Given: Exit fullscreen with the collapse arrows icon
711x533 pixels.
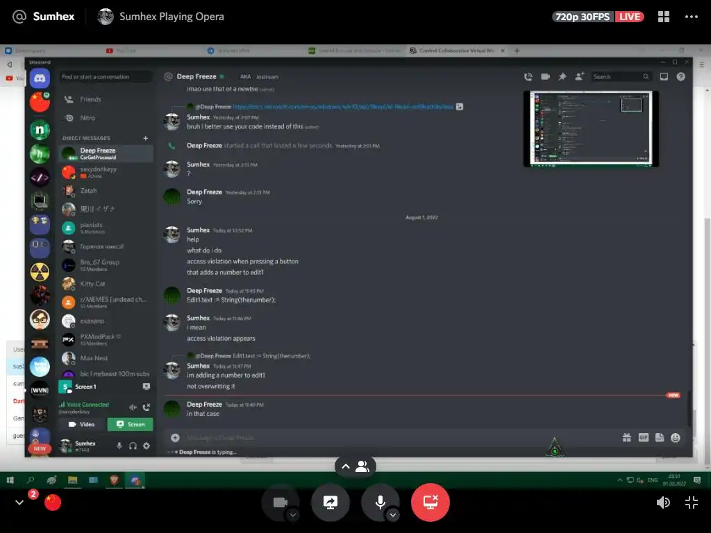Looking at the screenshot, I should 692,502.
